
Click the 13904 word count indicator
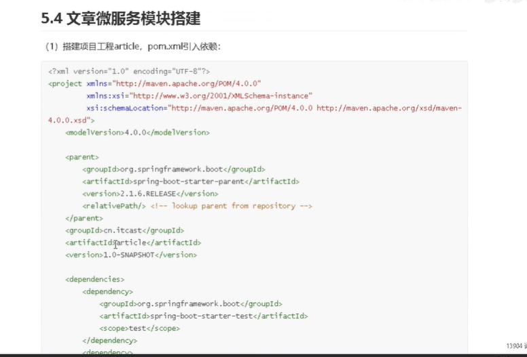pos(516,345)
